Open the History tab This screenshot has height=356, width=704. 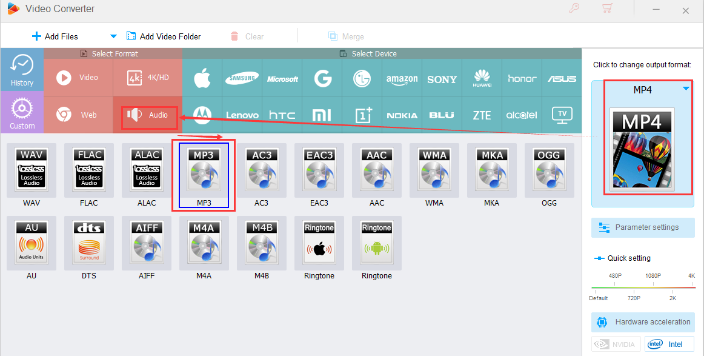point(22,70)
